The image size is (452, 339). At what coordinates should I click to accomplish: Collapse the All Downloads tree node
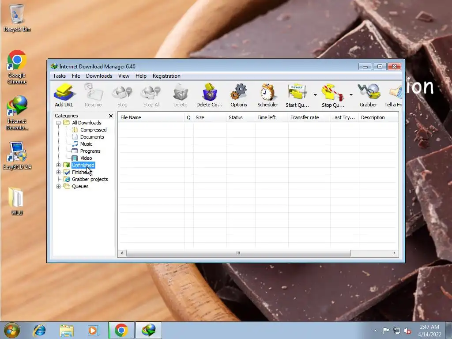coord(59,123)
